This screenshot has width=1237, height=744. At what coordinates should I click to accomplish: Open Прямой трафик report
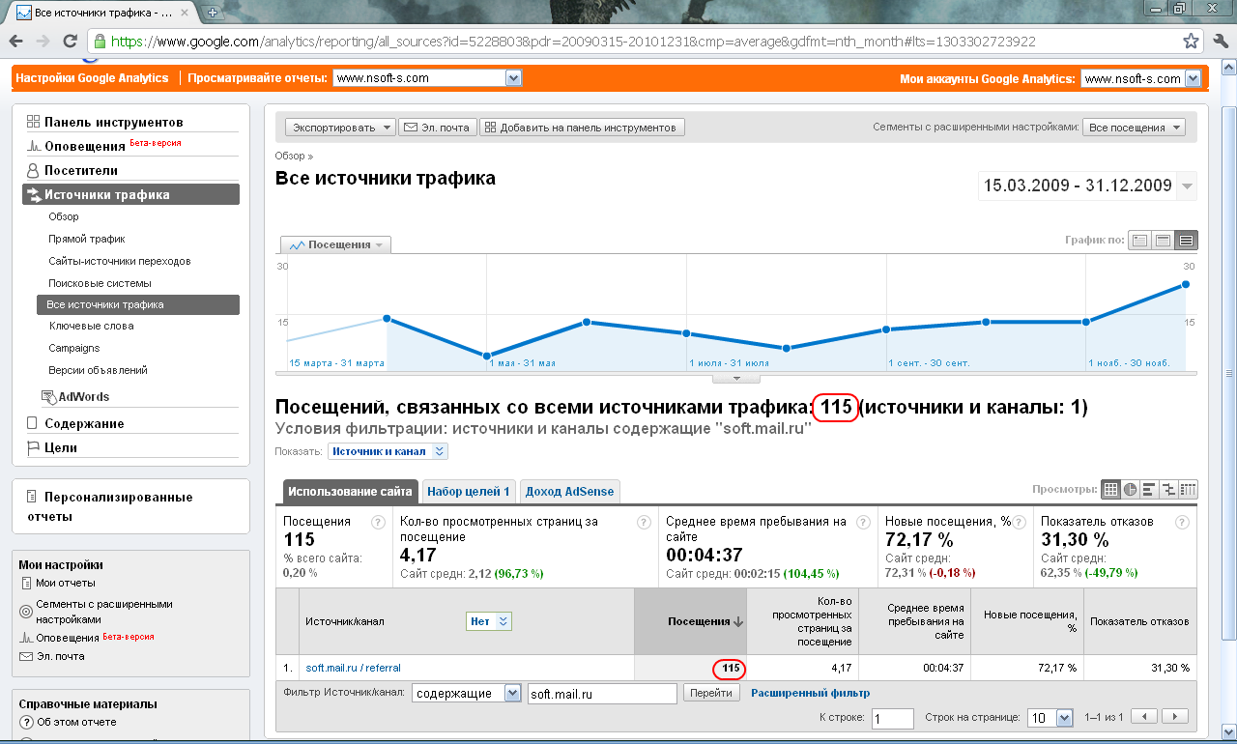click(x=87, y=239)
